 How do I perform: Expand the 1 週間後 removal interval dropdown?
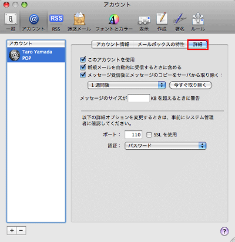pos(126,85)
